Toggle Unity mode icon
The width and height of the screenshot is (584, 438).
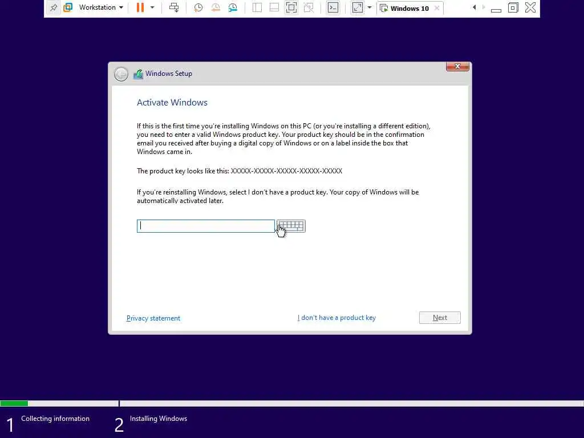pos(309,8)
